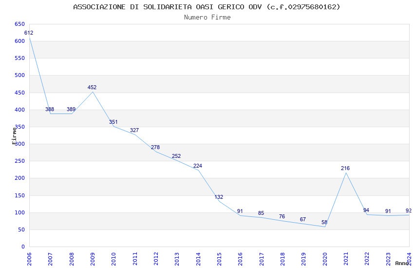Click the data label 92 for 2024
The image size is (414, 268).
[409, 211]
